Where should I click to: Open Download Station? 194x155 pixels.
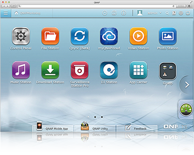pyautogui.click(x=50, y=70)
